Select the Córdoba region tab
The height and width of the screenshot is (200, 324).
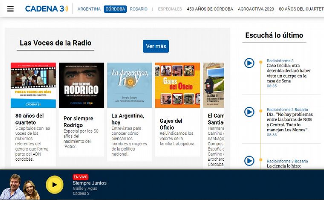click(115, 9)
